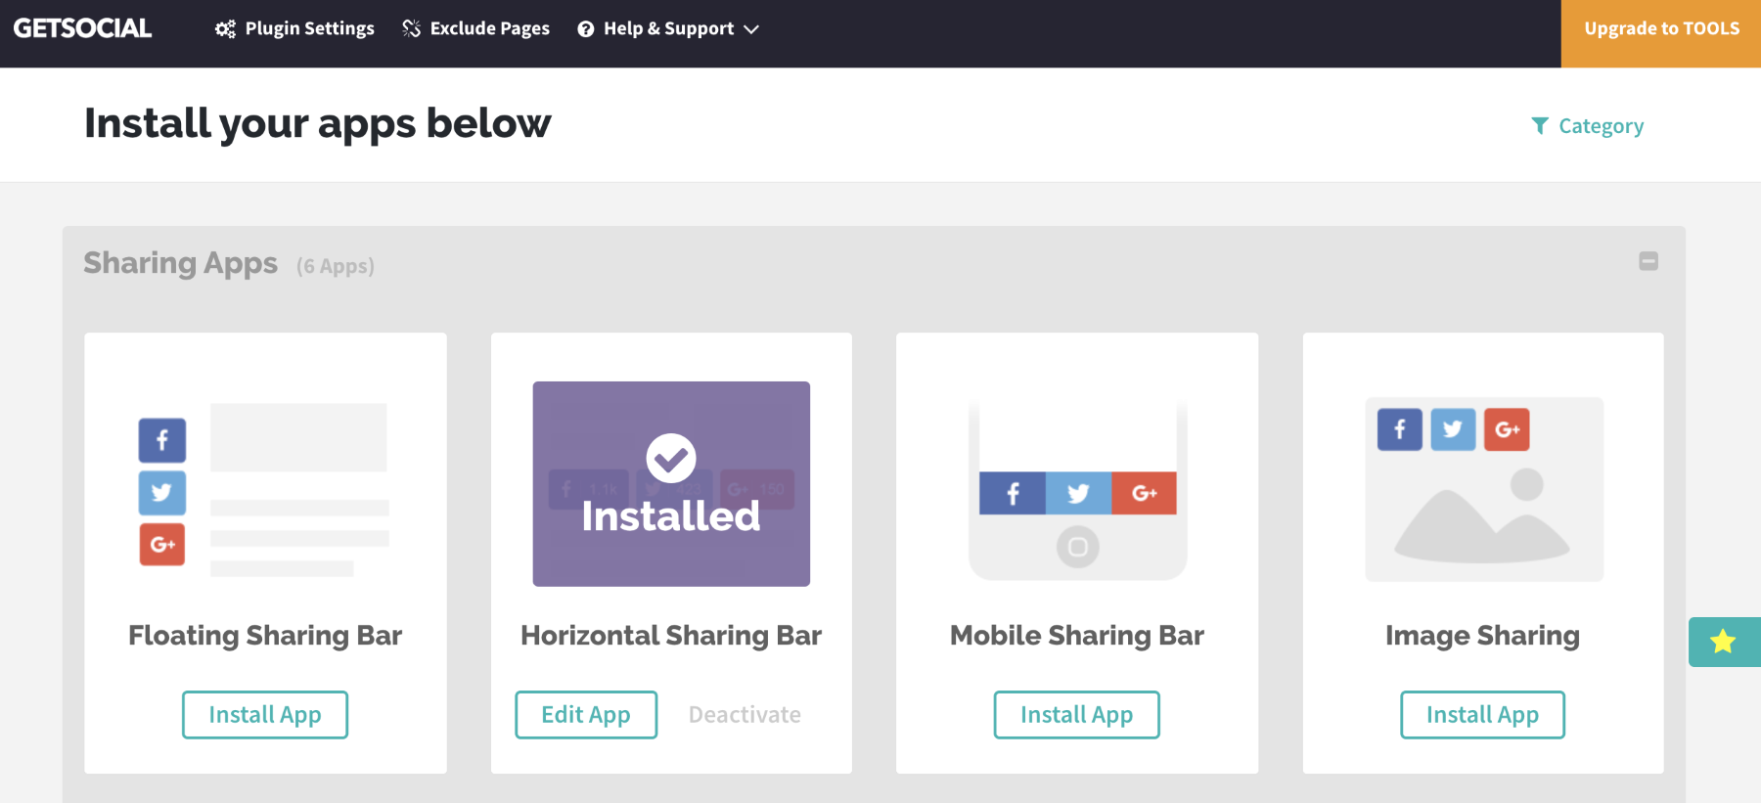1761x803 pixels.
Task: Install the Image Sharing app
Action: click(x=1482, y=715)
